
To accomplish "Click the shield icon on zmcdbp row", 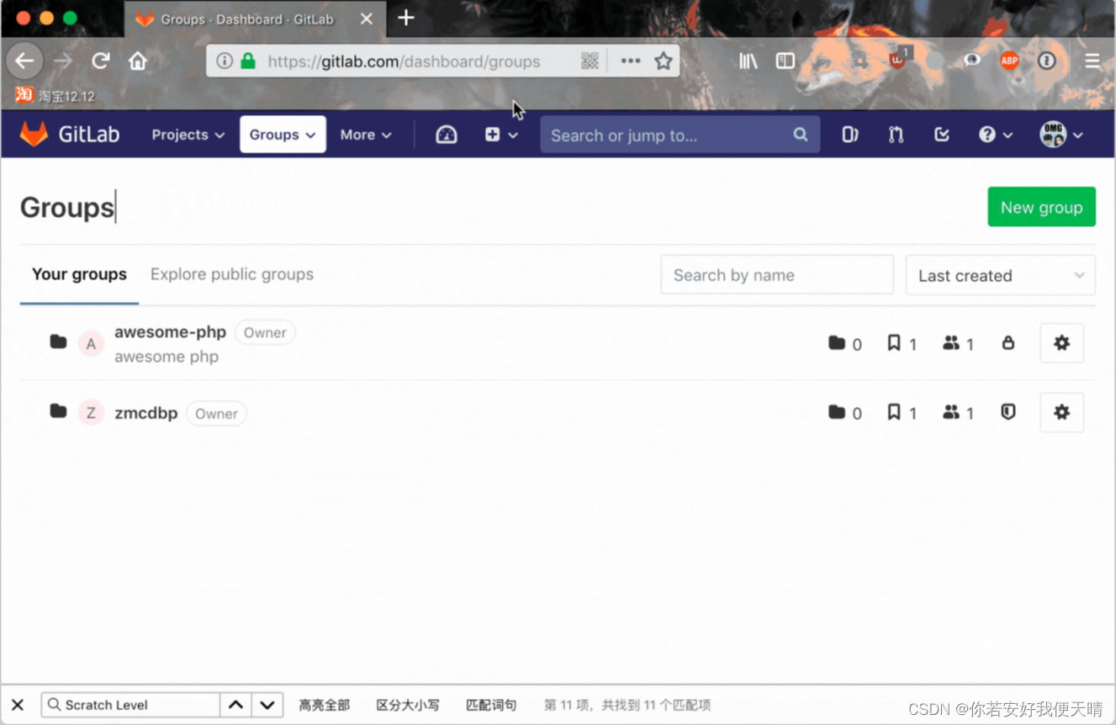I will (x=1008, y=412).
